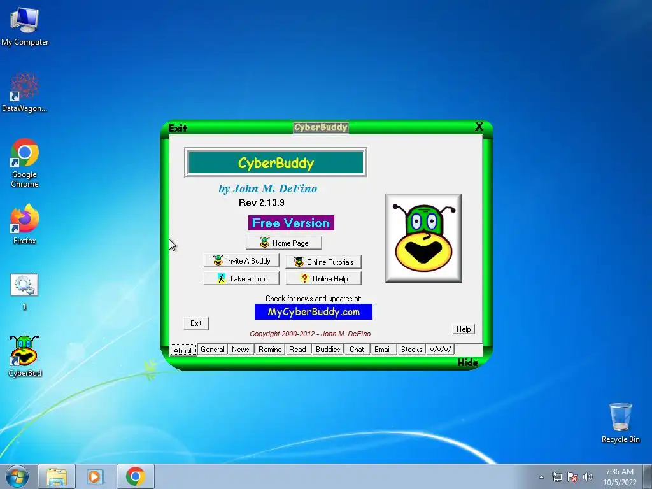Open the DataWagon desktop shortcut
The height and width of the screenshot is (489, 652).
click(x=25, y=92)
